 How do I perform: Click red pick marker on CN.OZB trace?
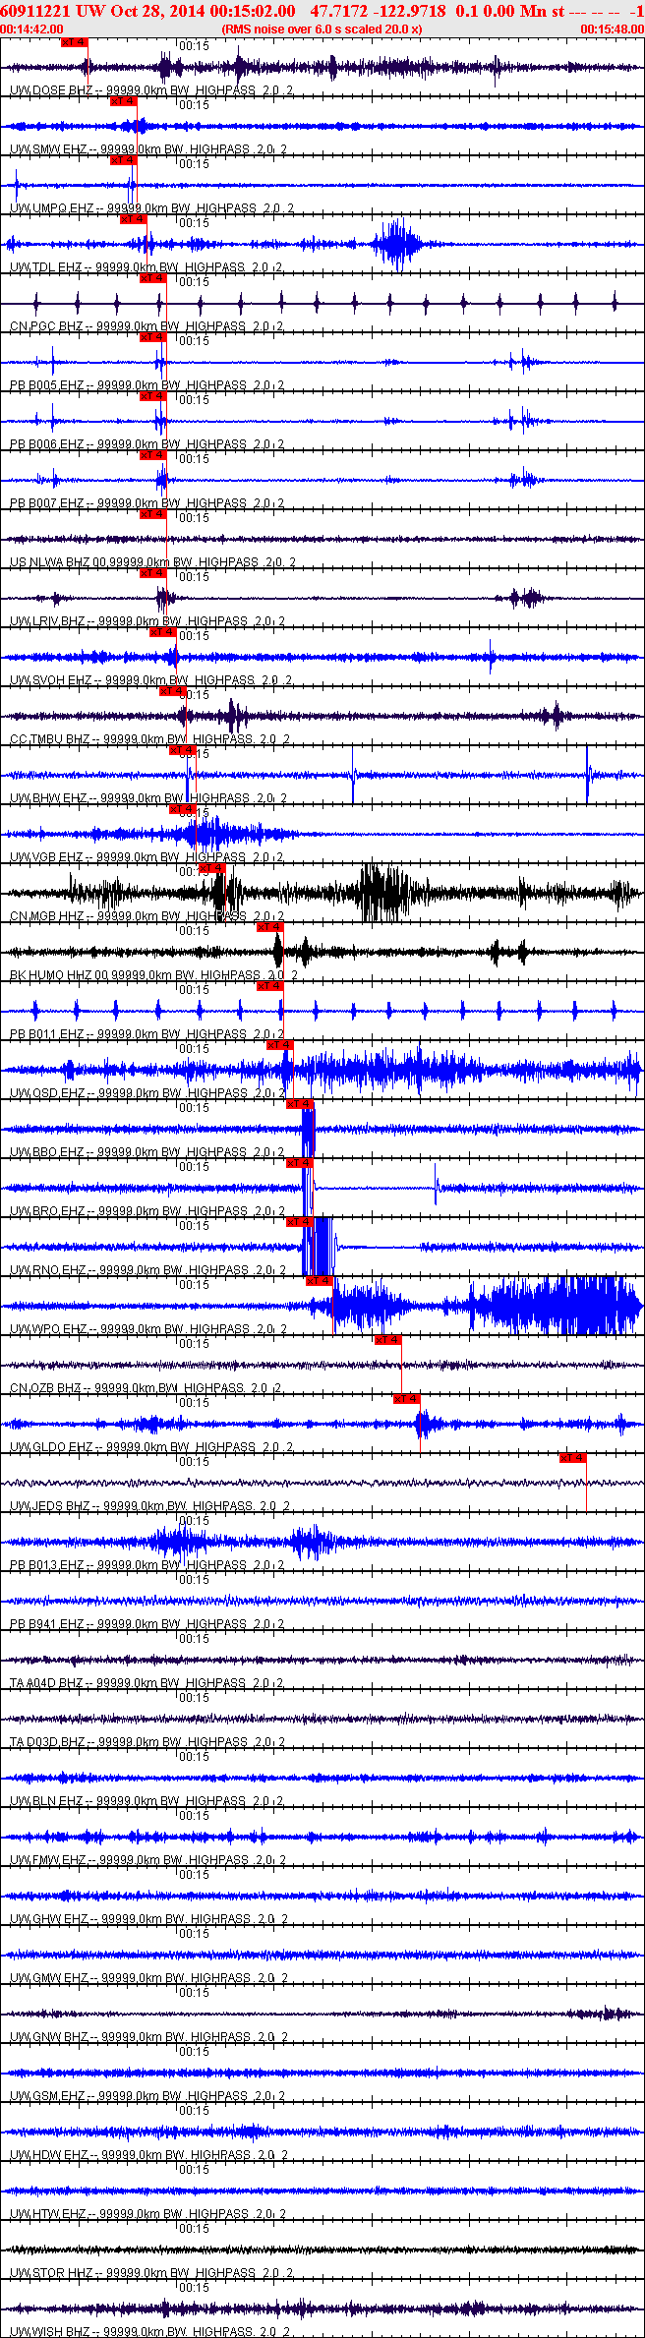[x=387, y=1340]
